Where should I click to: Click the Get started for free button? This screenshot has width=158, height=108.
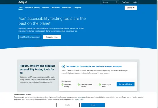125,84
